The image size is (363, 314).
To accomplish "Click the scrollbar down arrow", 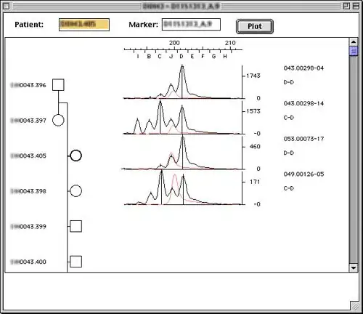I will [x=354, y=267].
